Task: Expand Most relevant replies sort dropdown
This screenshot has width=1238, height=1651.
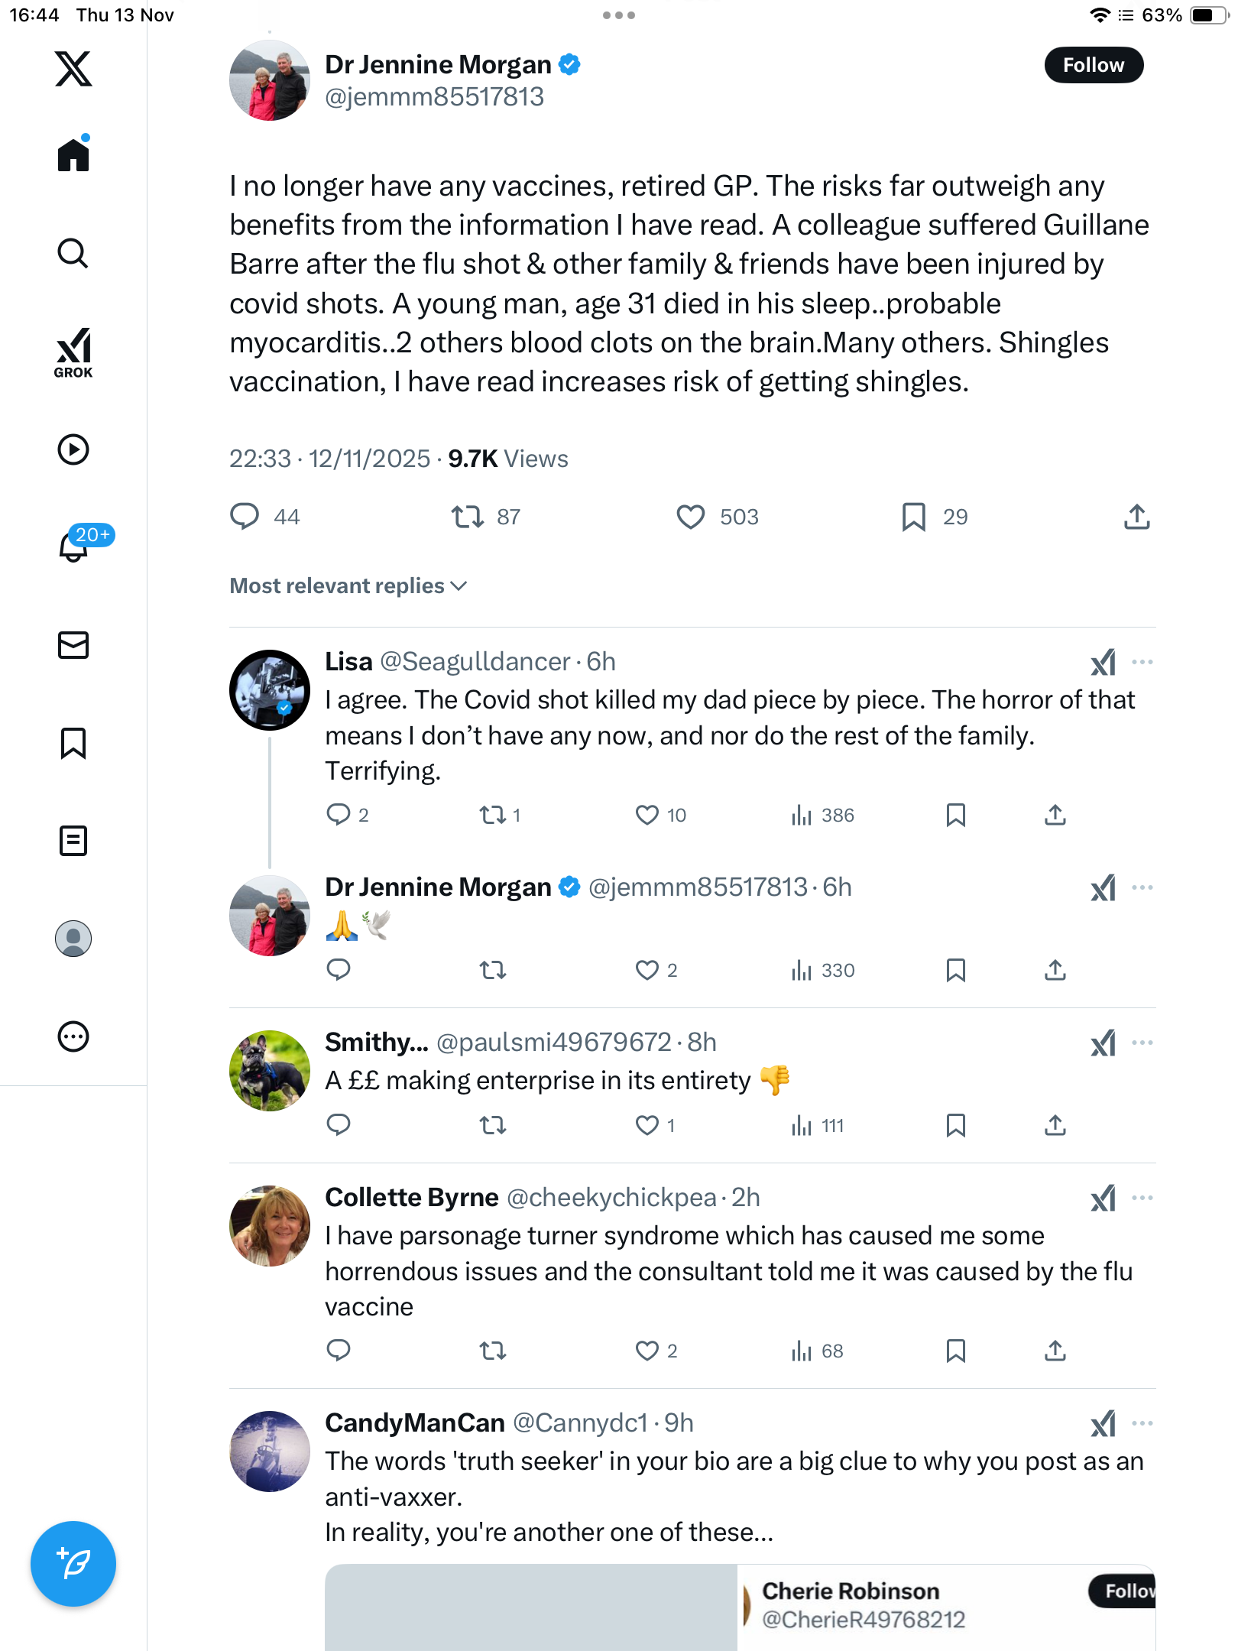Action: click(348, 585)
